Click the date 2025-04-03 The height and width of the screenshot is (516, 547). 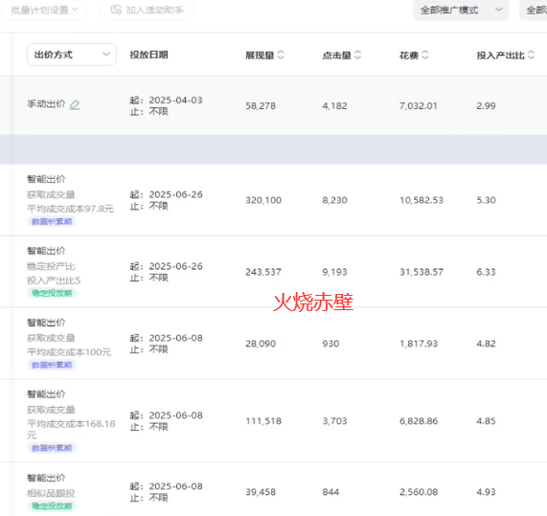pos(176,101)
